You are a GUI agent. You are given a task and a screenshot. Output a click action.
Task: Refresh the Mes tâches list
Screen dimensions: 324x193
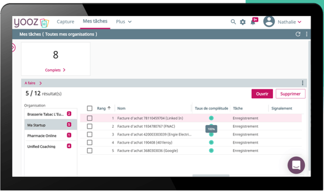point(298,34)
